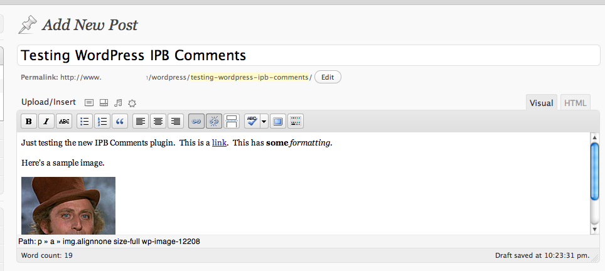Insert an unordered bullet list
Screen dimensions: 605x271
pos(85,121)
